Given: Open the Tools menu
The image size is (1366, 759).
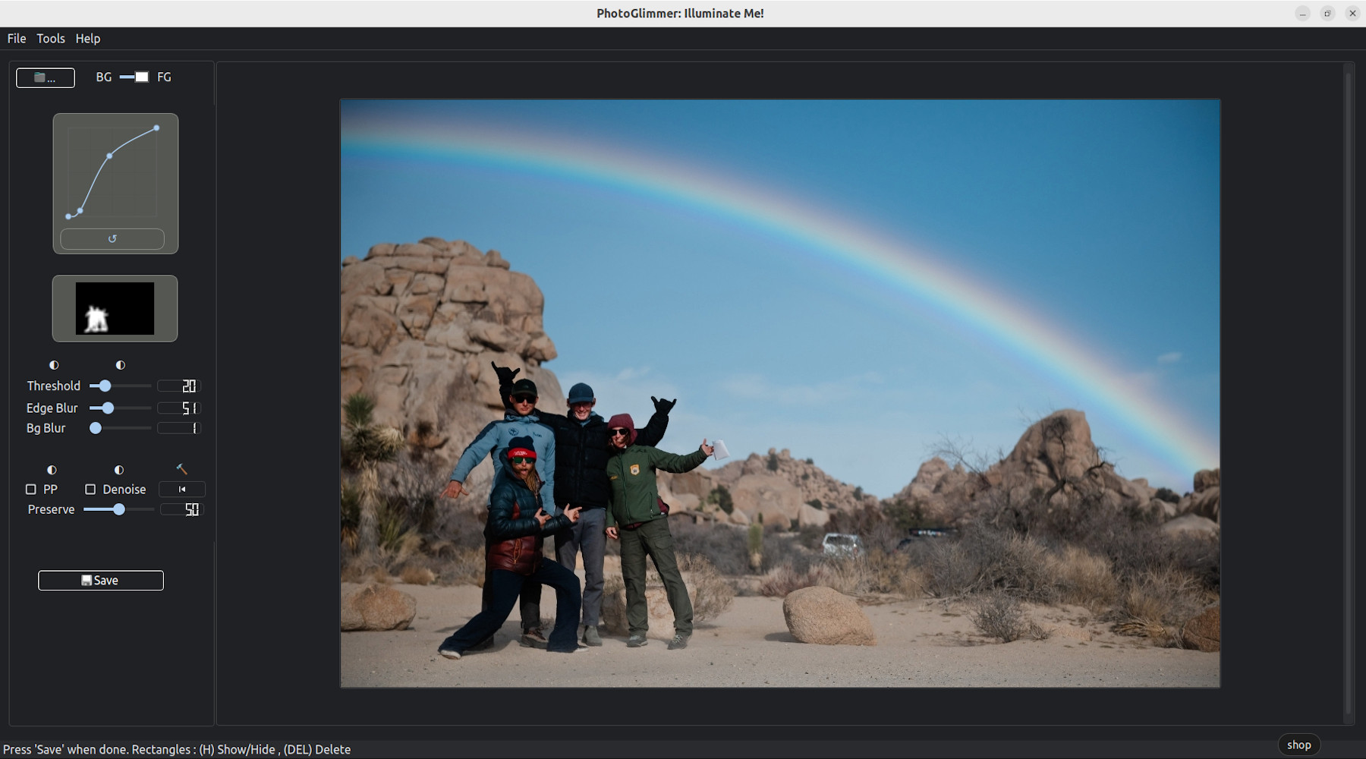Looking at the screenshot, I should click(51, 39).
